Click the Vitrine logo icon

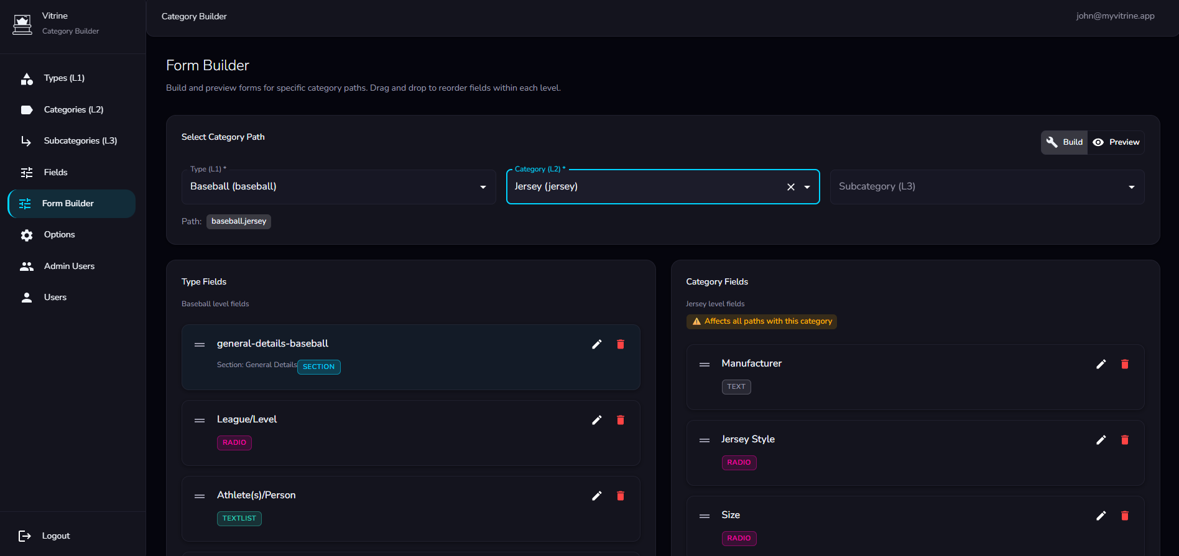pyautogui.click(x=22, y=24)
